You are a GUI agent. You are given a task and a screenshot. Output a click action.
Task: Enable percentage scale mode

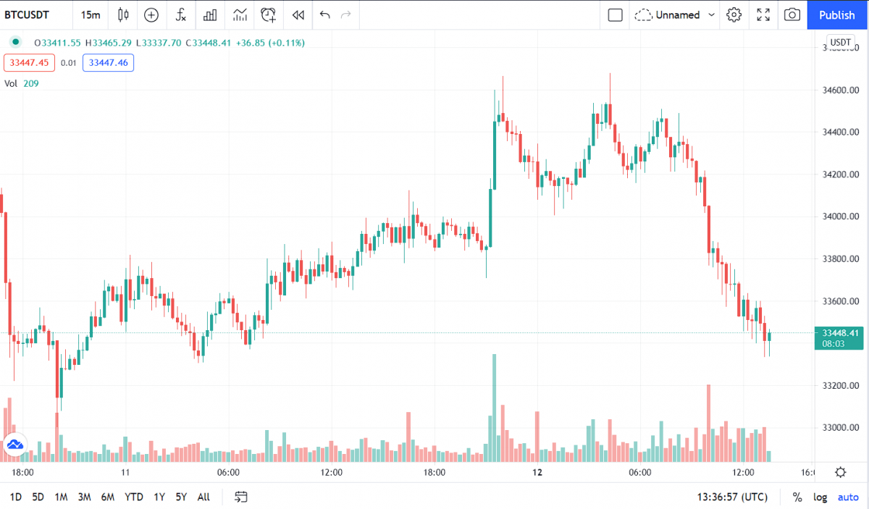(x=797, y=497)
